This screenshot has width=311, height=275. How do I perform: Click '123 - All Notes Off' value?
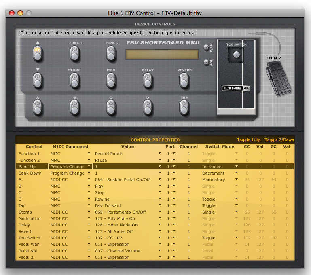114,231
